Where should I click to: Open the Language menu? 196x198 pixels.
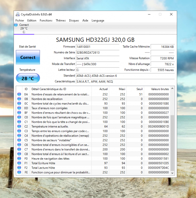[x=98, y=20]
